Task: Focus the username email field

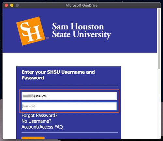Action: (69, 96)
